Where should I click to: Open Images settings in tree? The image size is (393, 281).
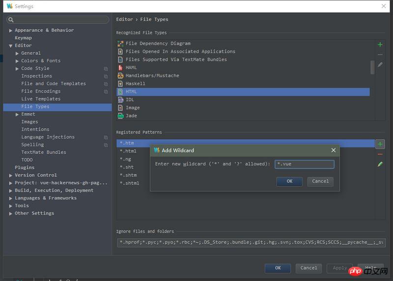[29, 122]
